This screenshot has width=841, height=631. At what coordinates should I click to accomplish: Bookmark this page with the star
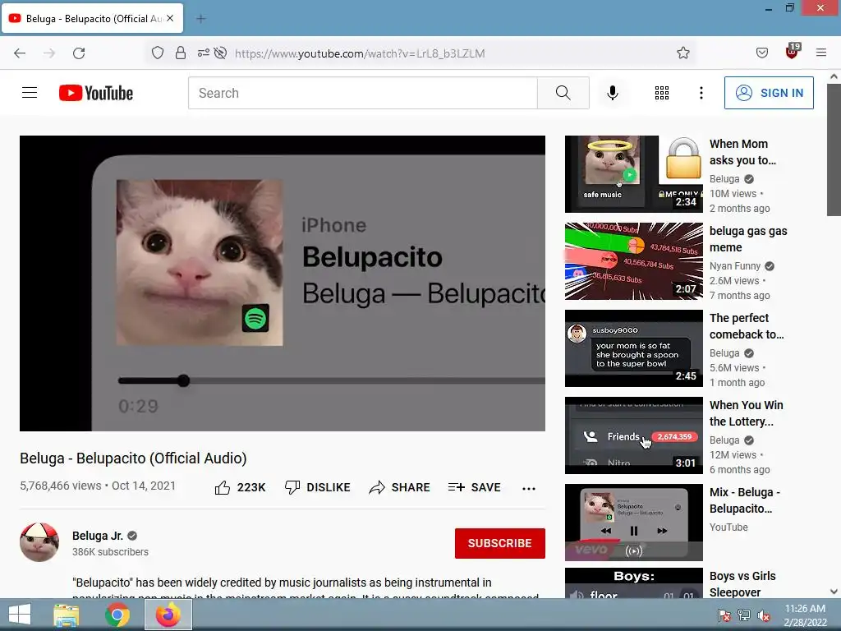[x=682, y=53]
